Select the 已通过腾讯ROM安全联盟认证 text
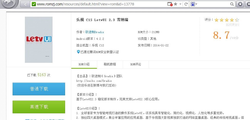 tap(100, 52)
